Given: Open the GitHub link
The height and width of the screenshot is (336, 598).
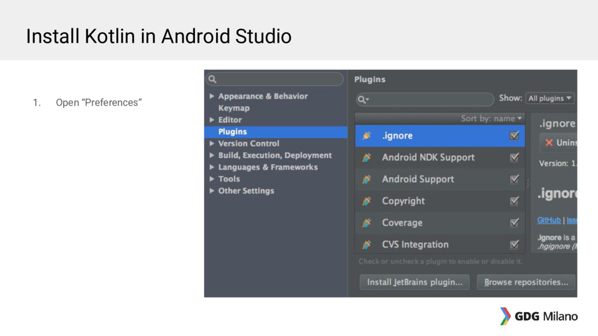Looking at the screenshot, I should pyautogui.click(x=549, y=220).
